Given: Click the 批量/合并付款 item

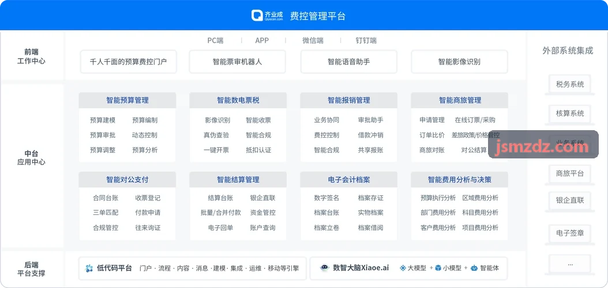Looking at the screenshot, I should click(220, 213).
